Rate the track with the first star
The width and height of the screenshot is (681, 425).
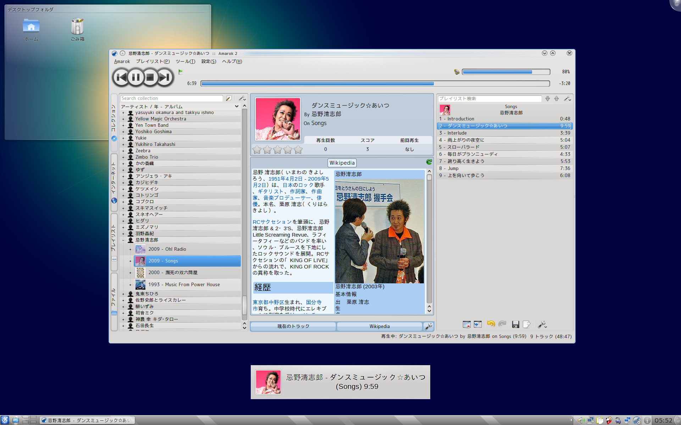257,150
